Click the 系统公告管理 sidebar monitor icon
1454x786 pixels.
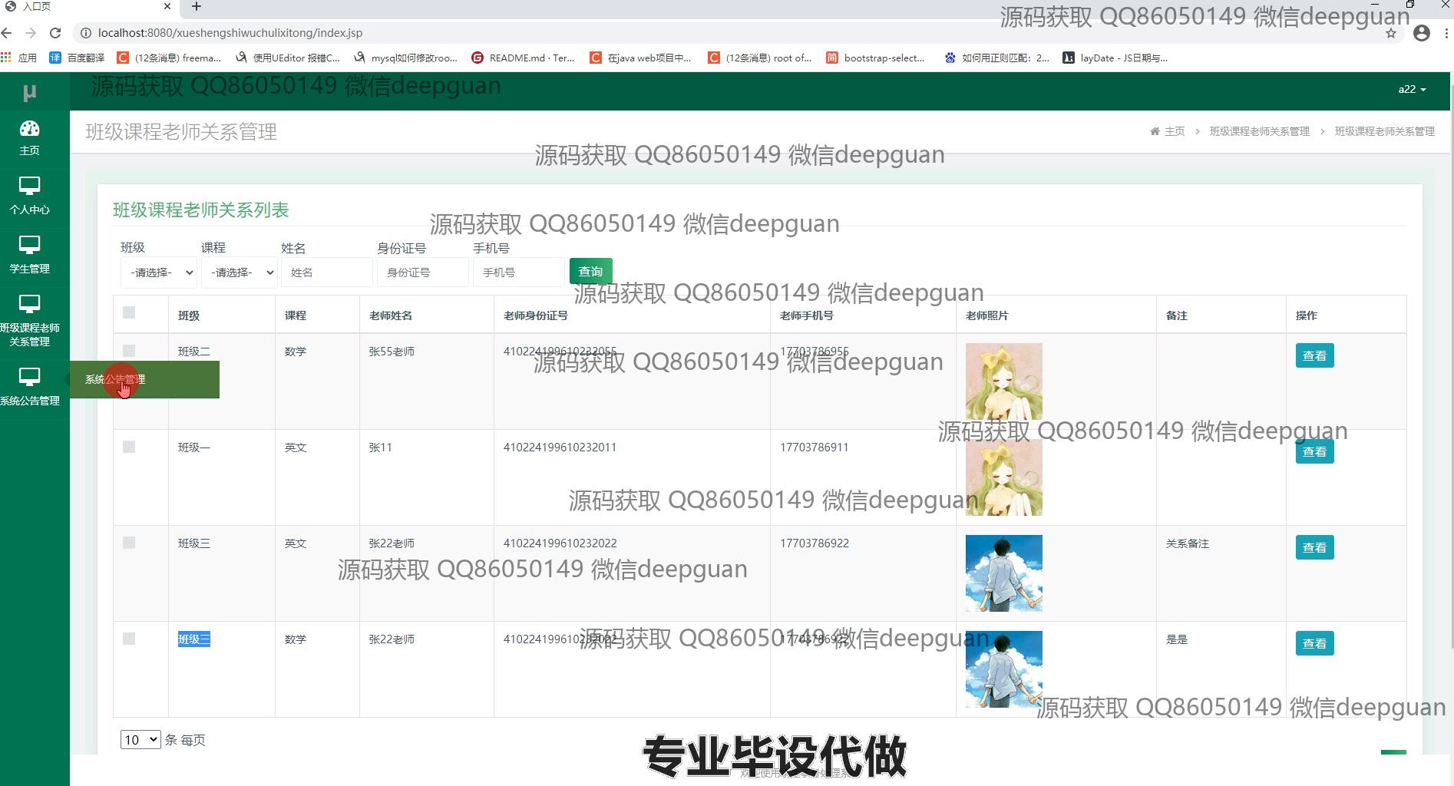[x=29, y=378]
